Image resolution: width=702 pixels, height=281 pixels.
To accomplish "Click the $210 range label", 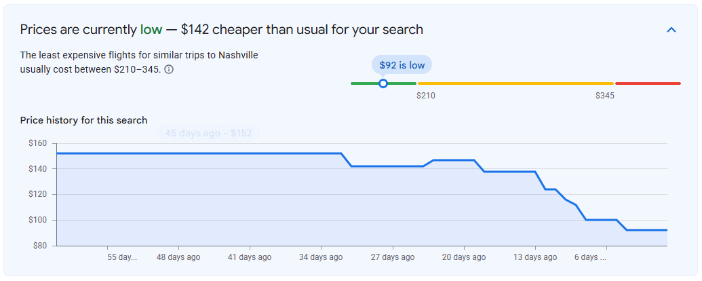I will click(425, 96).
